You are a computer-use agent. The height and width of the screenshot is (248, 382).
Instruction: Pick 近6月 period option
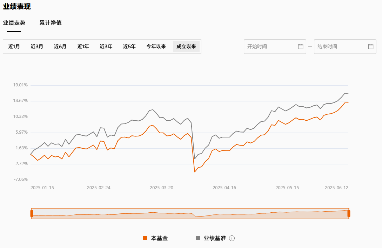[x=60, y=47]
